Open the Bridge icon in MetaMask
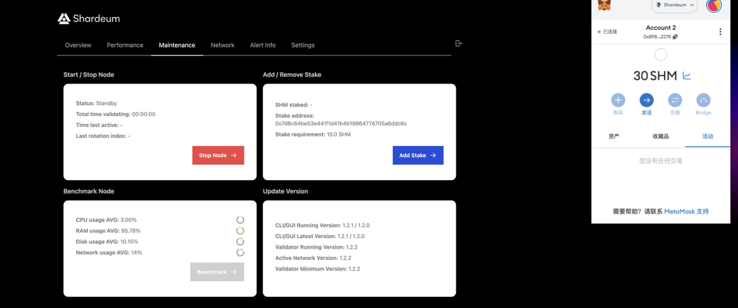Viewport: 738px width, 308px height. point(703,100)
